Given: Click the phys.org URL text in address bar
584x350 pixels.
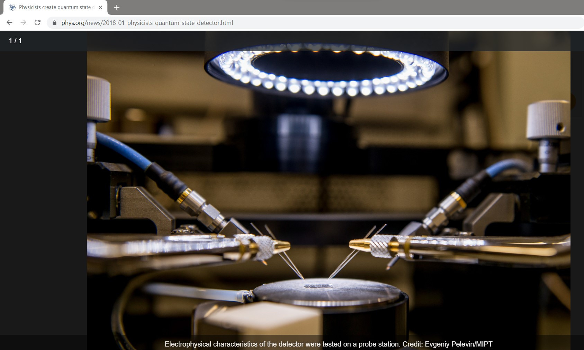Looking at the screenshot, I should point(147,23).
